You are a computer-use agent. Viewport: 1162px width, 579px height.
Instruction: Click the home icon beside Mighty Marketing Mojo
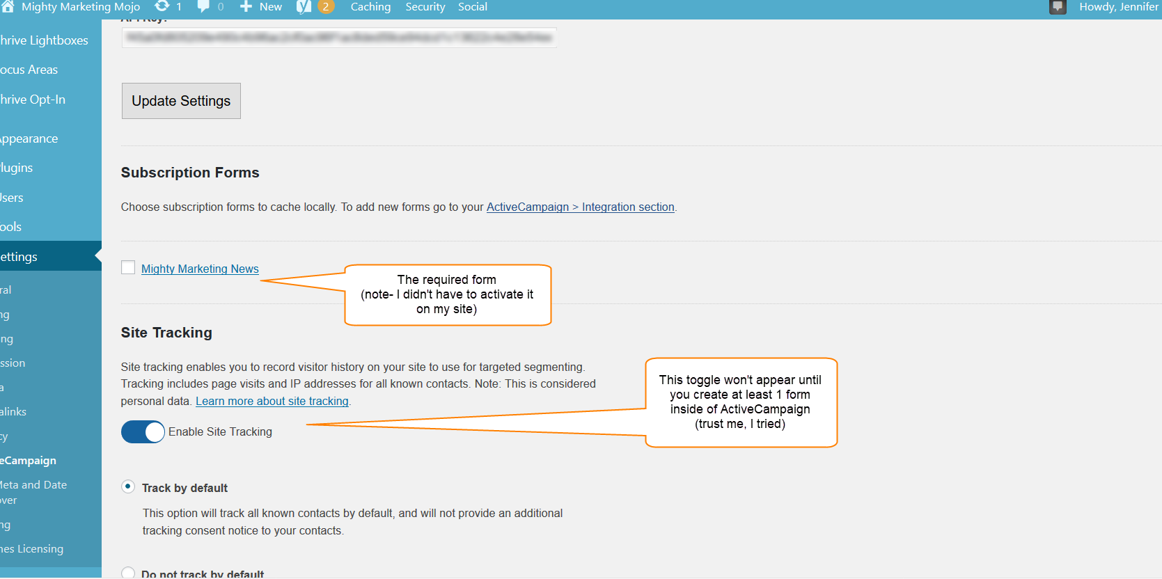point(7,6)
